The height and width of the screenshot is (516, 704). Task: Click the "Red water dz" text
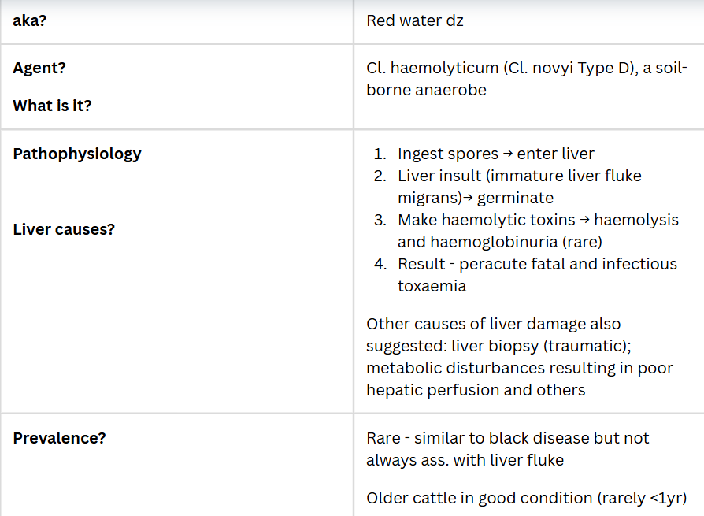click(414, 21)
